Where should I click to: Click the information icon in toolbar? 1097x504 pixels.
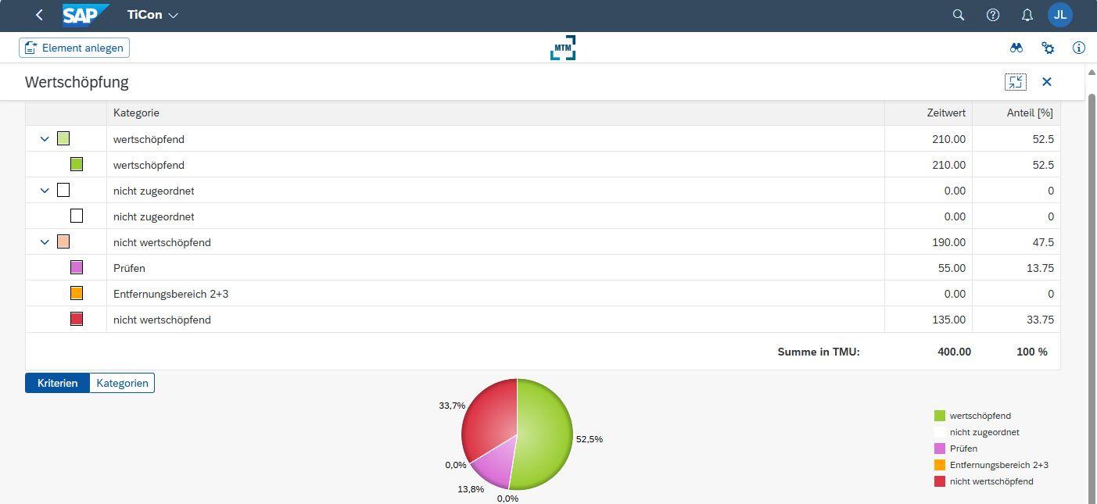pyautogui.click(x=1078, y=48)
